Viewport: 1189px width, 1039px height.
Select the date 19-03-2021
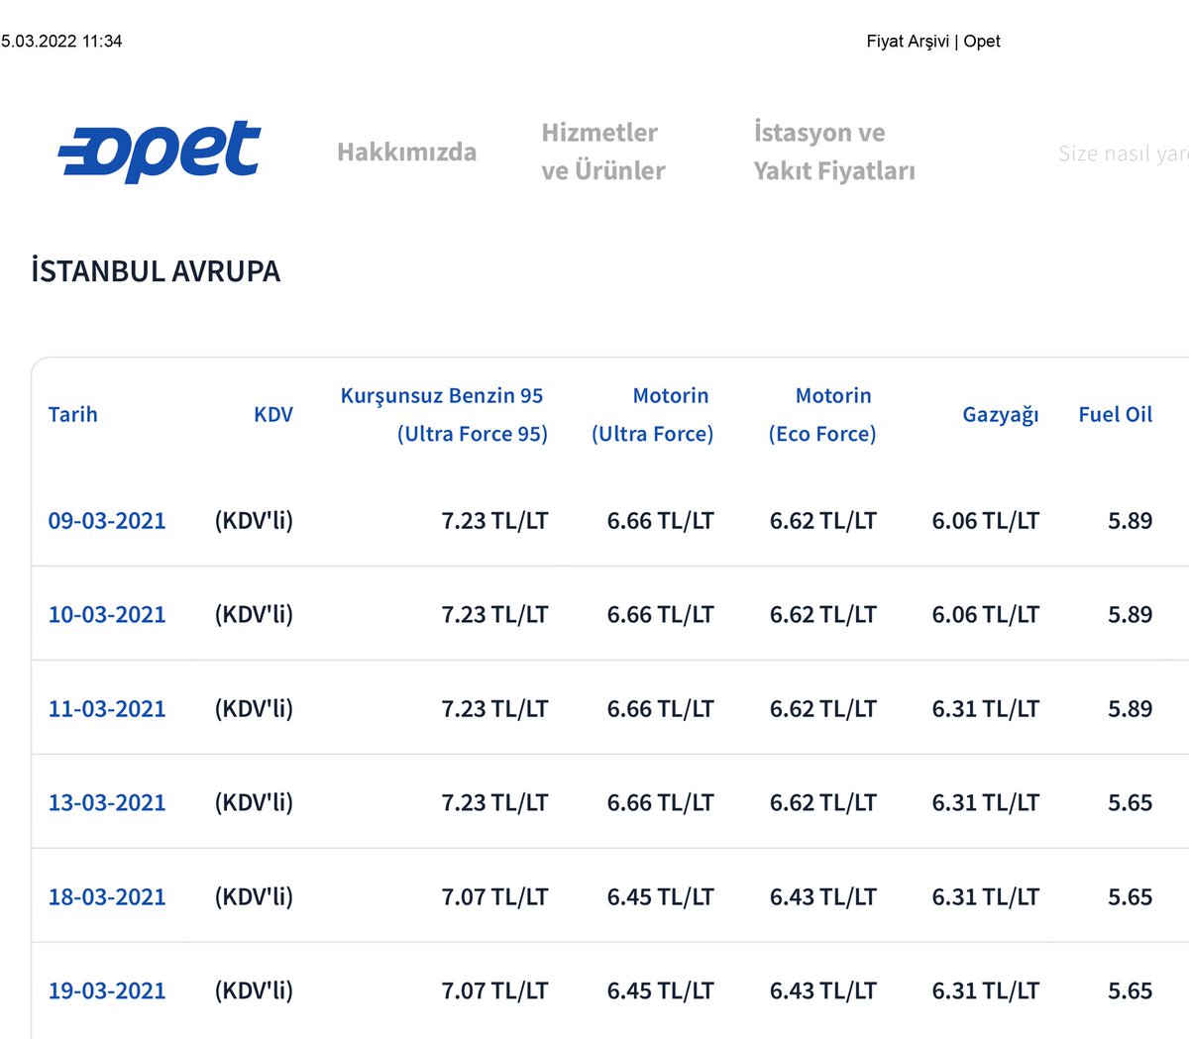pyautogui.click(x=107, y=990)
